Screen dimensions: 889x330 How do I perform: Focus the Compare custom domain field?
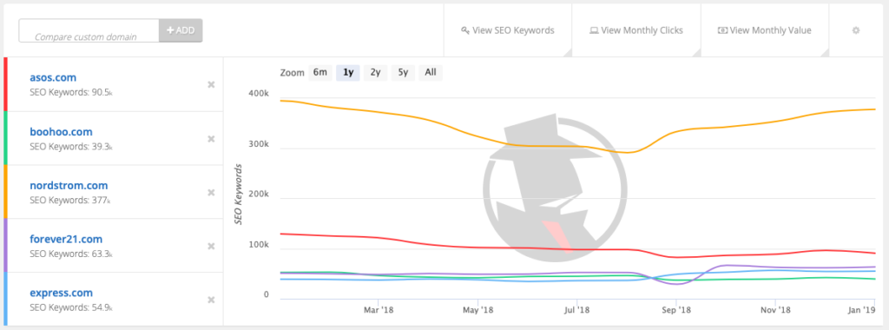[89, 30]
